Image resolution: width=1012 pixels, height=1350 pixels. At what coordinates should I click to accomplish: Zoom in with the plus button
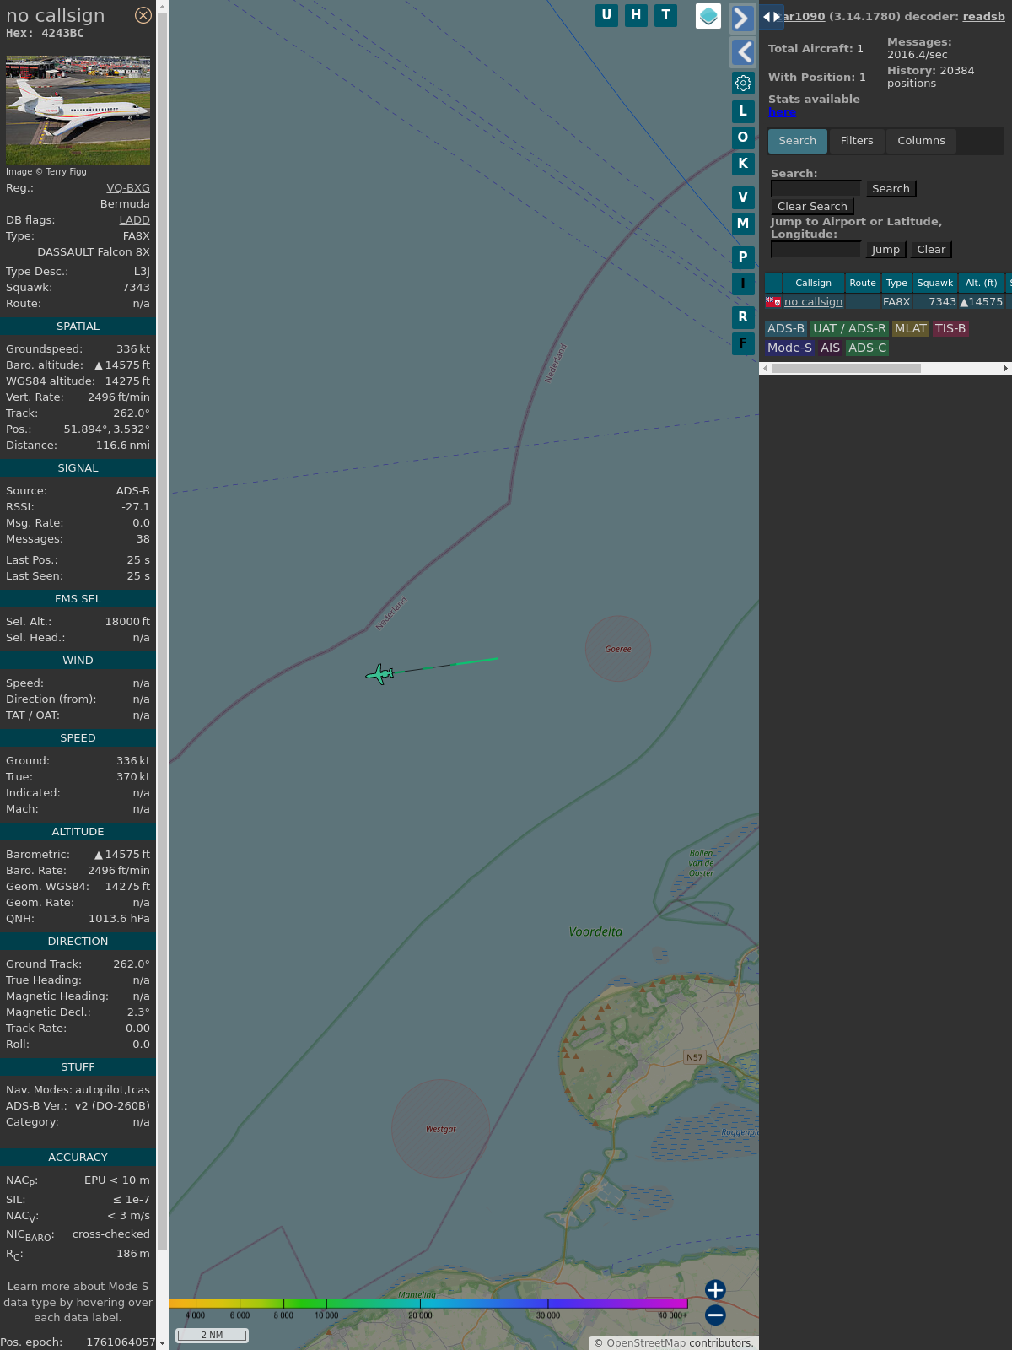click(715, 1290)
